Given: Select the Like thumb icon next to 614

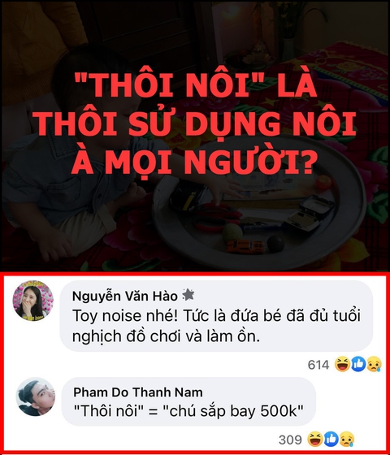Looking at the screenshot, I should click(x=358, y=364).
